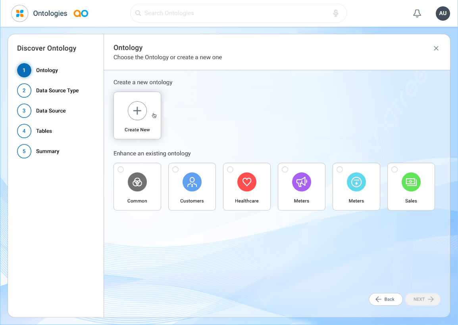Select the Sales ontology radio button
The image size is (458, 325).
coord(394,169)
